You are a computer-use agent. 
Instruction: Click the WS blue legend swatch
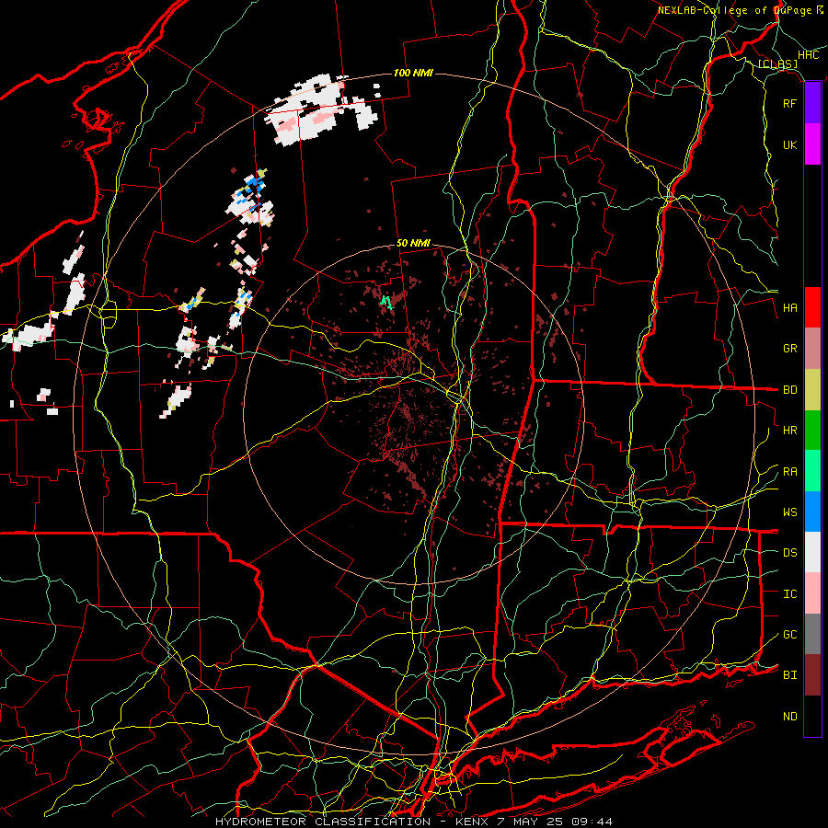tap(812, 512)
